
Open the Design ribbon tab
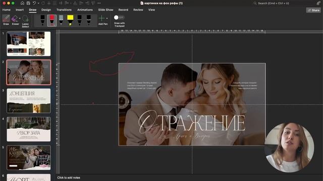coord(46,10)
